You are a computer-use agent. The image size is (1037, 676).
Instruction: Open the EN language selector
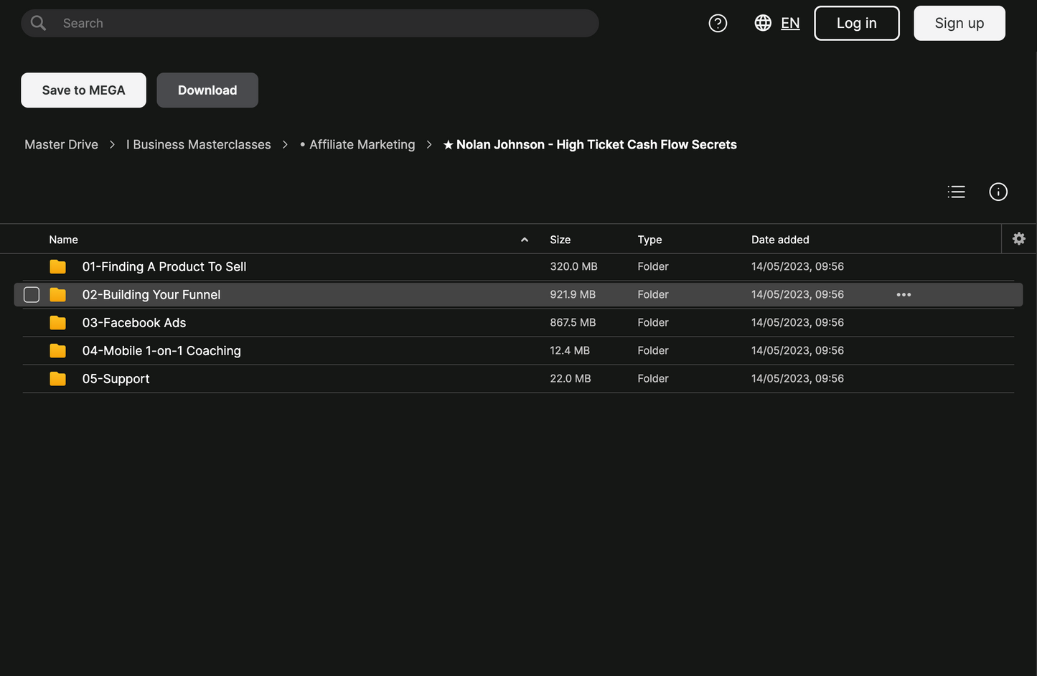pos(790,23)
